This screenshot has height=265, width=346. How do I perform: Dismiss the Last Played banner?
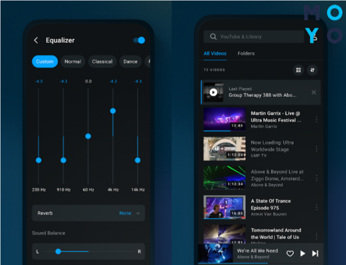[x=314, y=92]
